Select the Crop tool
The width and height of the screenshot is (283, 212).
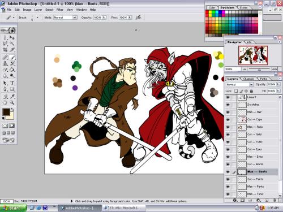[5, 50]
